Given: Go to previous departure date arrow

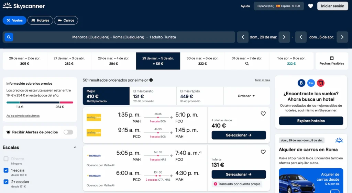Looking at the screenshot, I should [x=243, y=37].
